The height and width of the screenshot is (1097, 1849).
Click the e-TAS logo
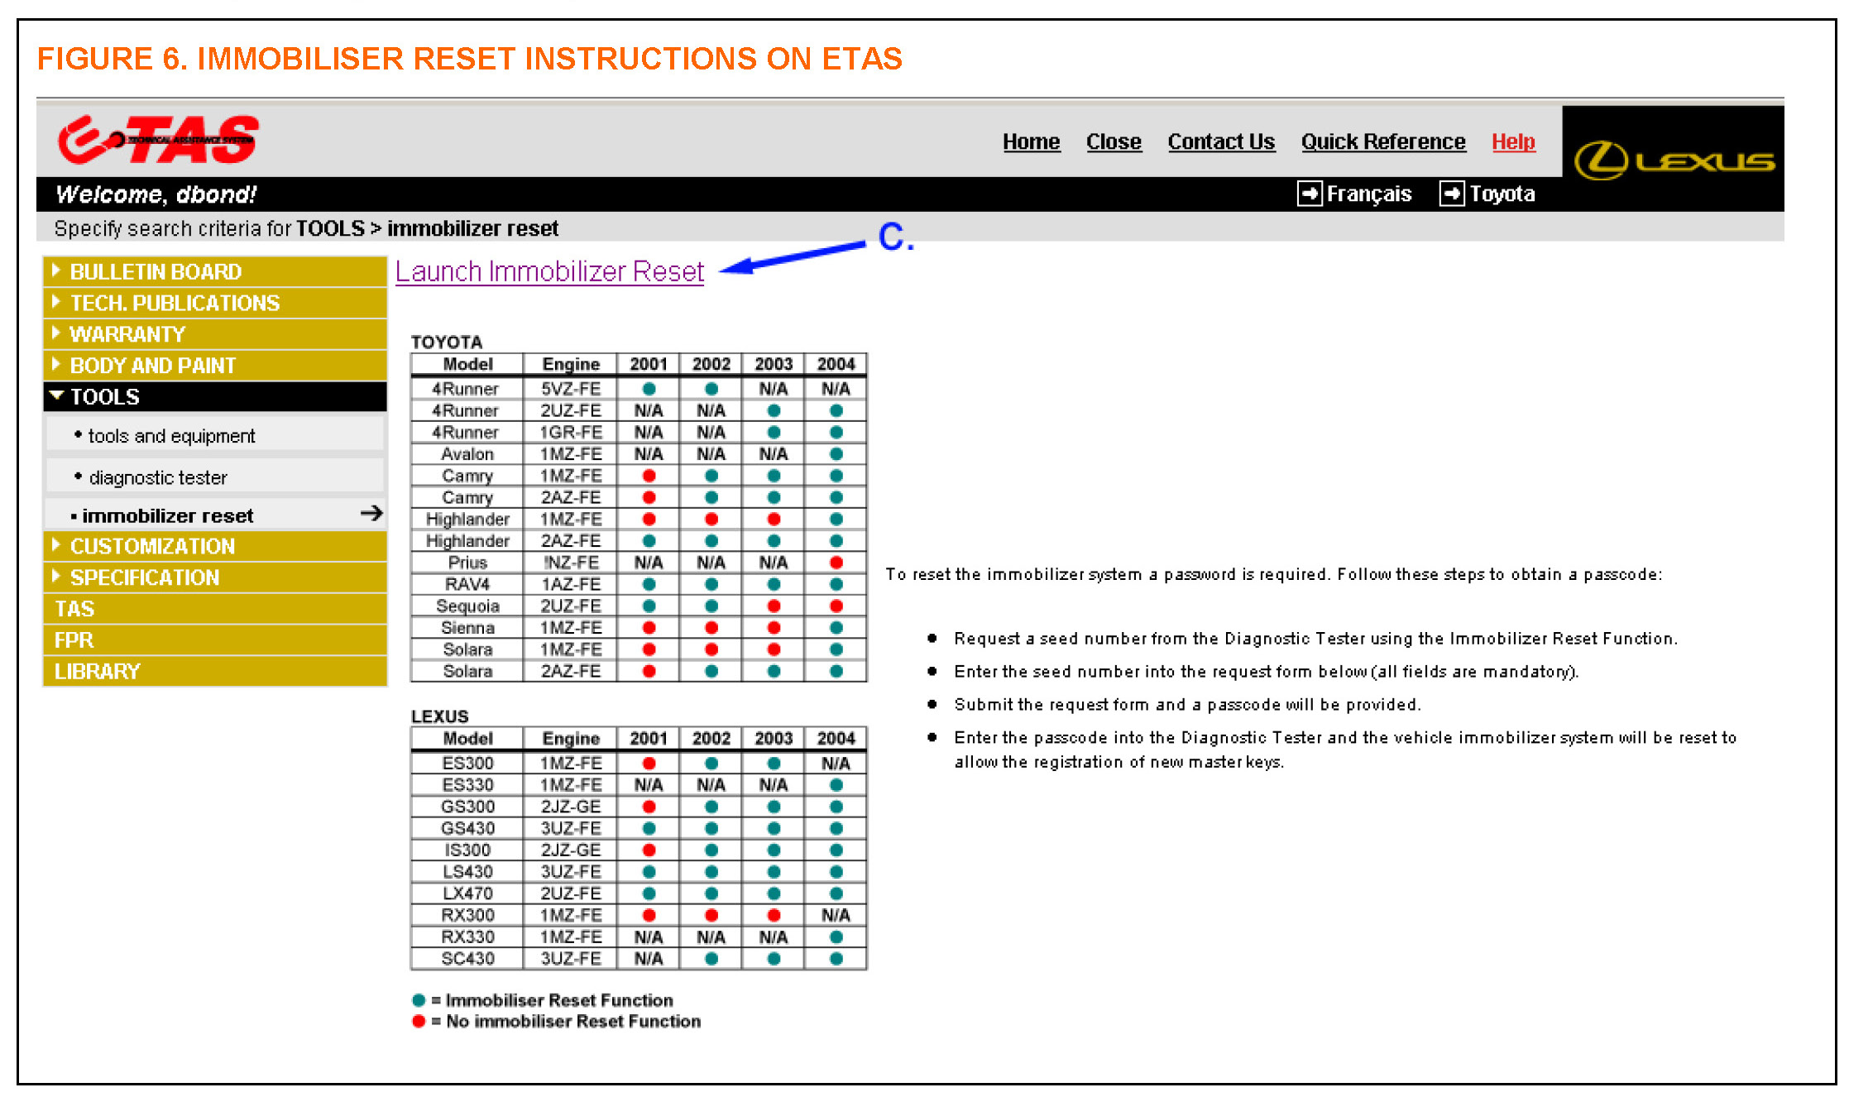157,139
